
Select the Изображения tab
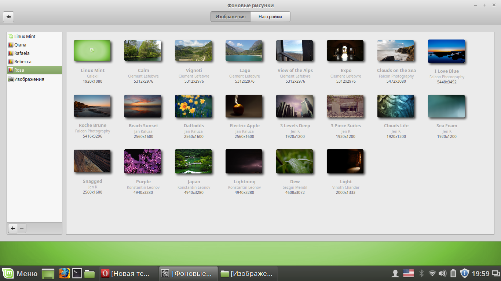[230, 16]
